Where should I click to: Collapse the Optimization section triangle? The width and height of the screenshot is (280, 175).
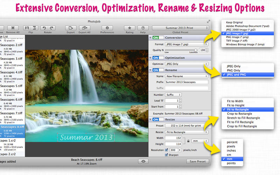coord(150,58)
